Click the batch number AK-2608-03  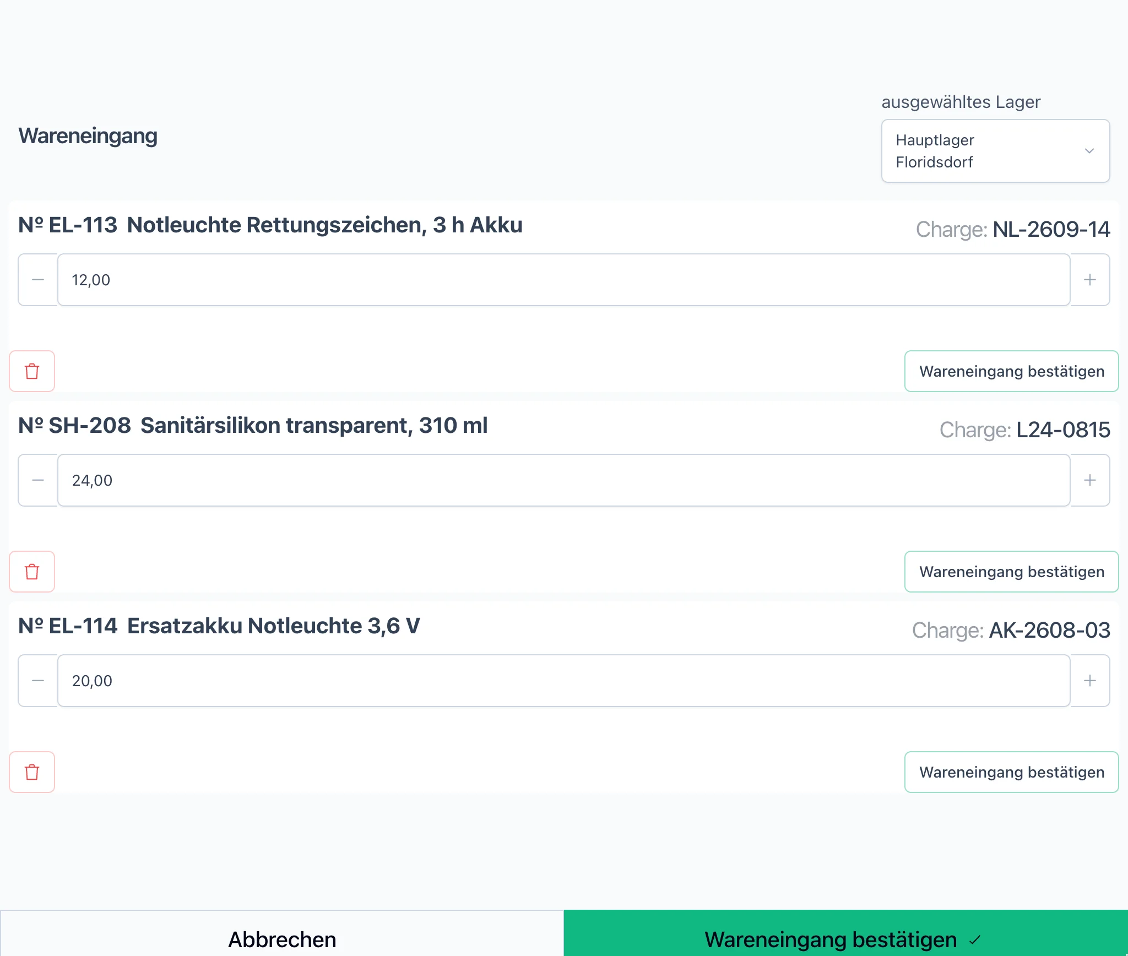point(1050,630)
